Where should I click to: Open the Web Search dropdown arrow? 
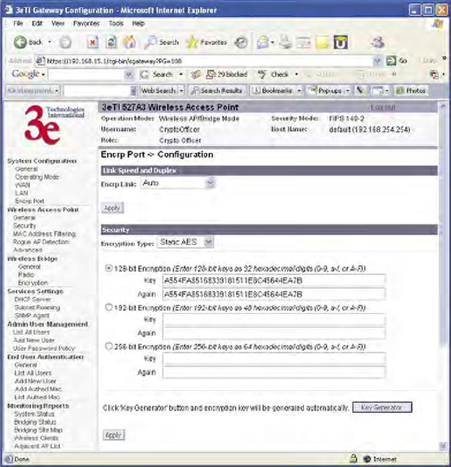181,90
